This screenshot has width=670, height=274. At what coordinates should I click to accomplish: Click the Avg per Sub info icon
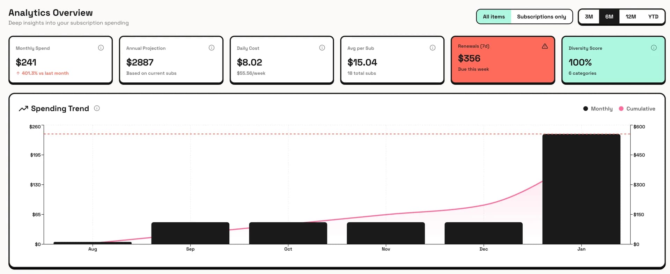coord(433,48)
